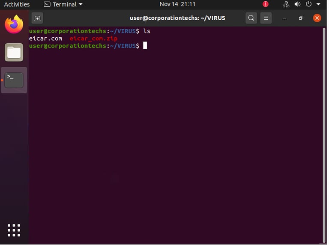
Task: Open the terminal hamburger menu
Action: coord(266,18)
